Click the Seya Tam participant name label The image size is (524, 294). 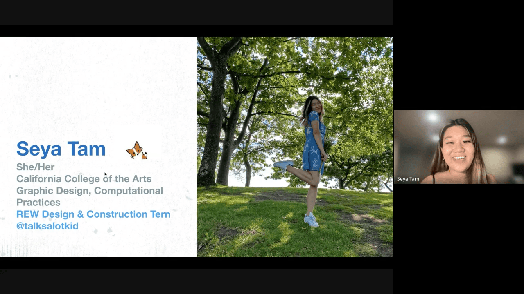tap(408, 179)
